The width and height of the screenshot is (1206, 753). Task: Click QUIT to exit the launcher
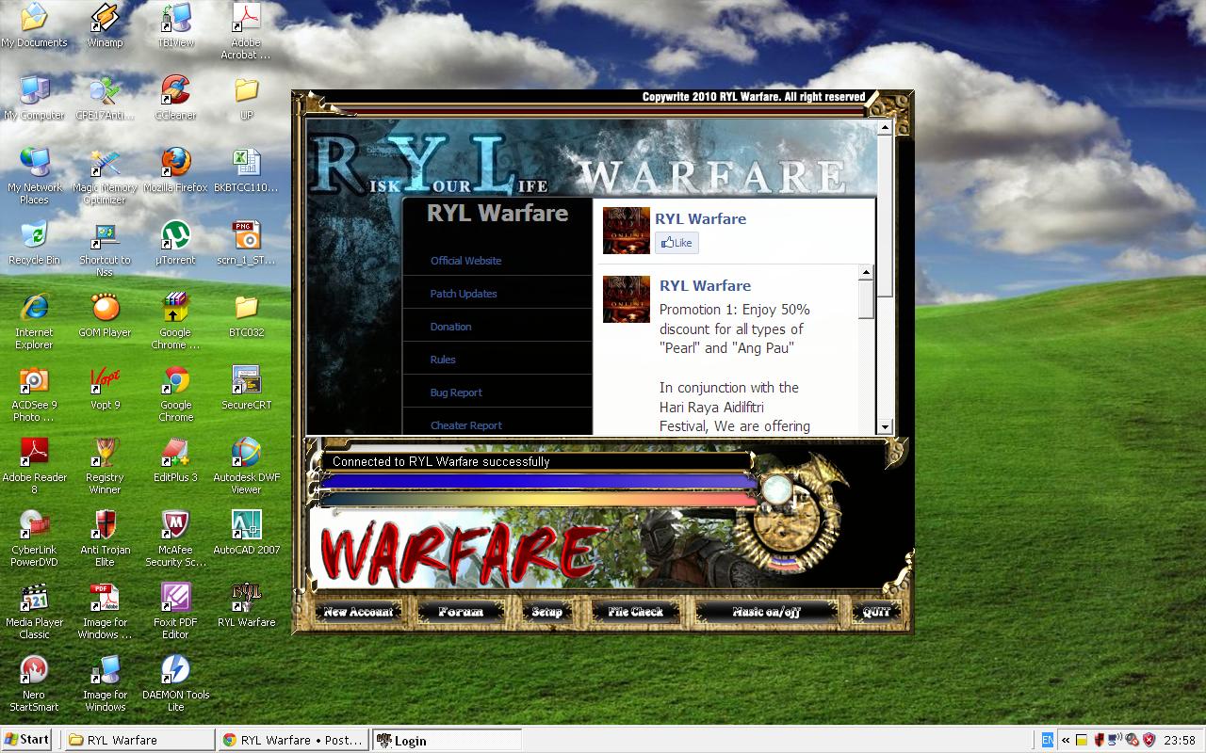point(876,612)
